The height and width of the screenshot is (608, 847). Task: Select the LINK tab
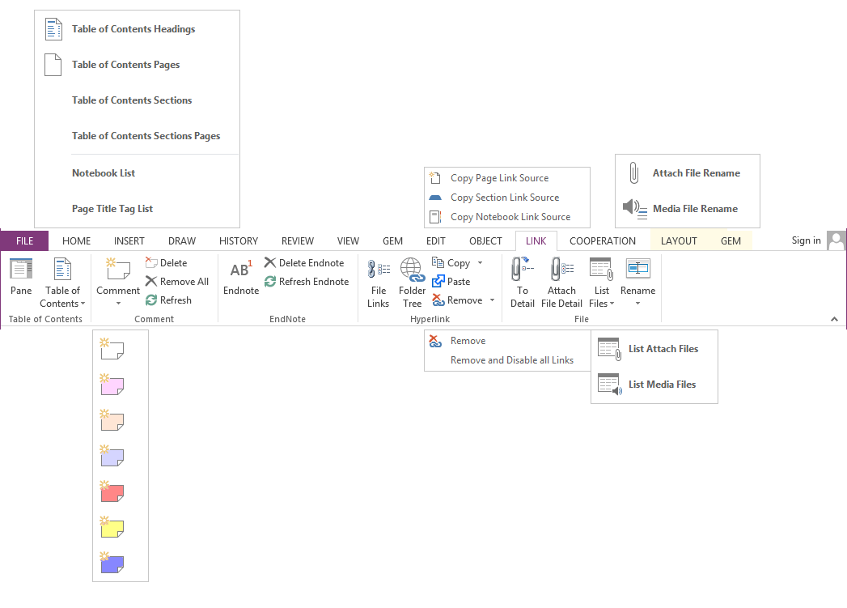coord(536,241)
